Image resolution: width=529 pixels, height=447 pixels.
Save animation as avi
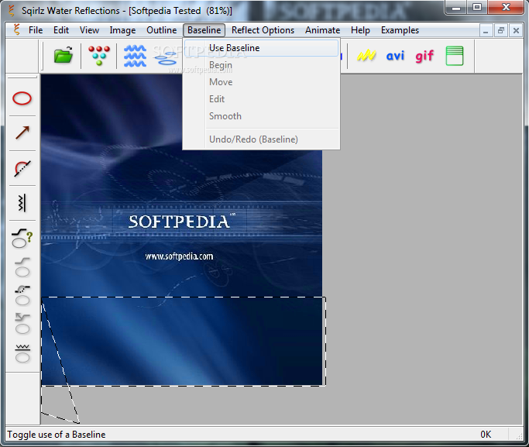tap(395, 56)
